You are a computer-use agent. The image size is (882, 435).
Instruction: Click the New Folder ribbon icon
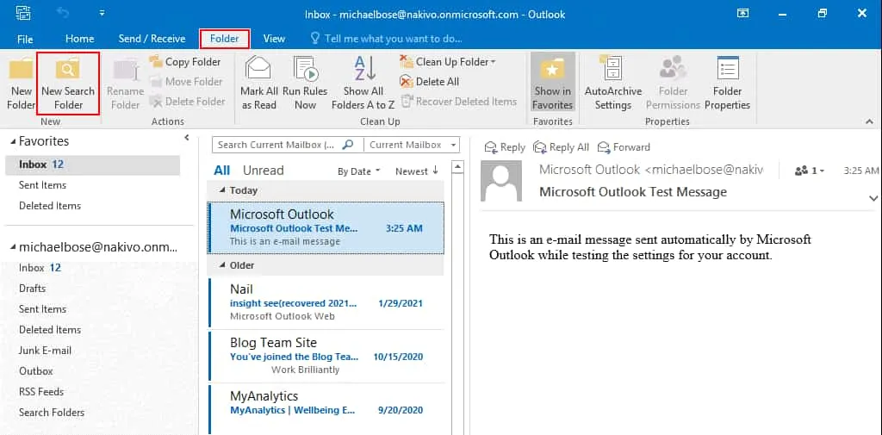(21, 70)
